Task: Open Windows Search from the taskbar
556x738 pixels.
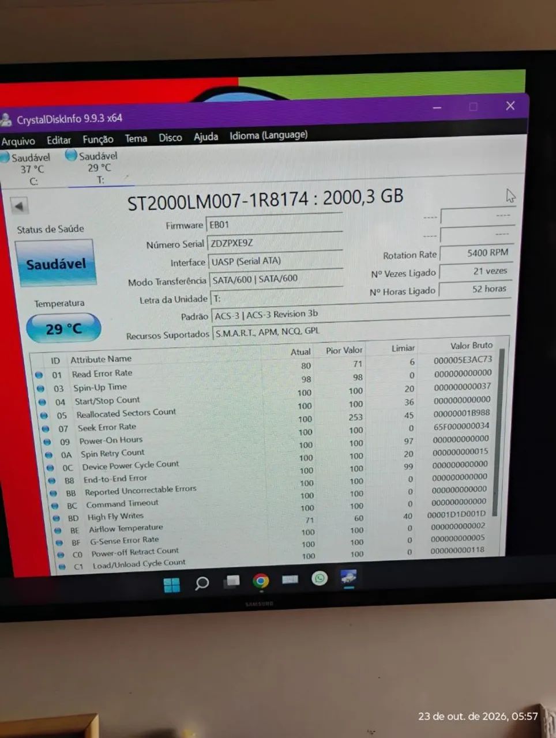Action: pyautogui.click(x=201, y=583)
